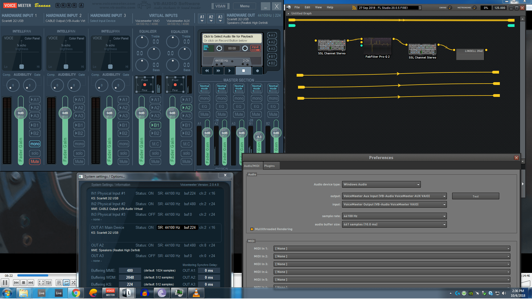Open MIDI In 3 dropdown
Image resolution: width=532 pixels, height=299 pixels.
tap(392, 264)
